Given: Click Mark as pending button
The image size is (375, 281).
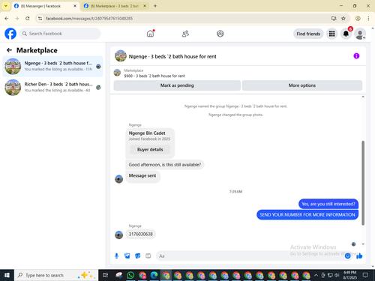Looking at the screenshot, I should [177, 85].
